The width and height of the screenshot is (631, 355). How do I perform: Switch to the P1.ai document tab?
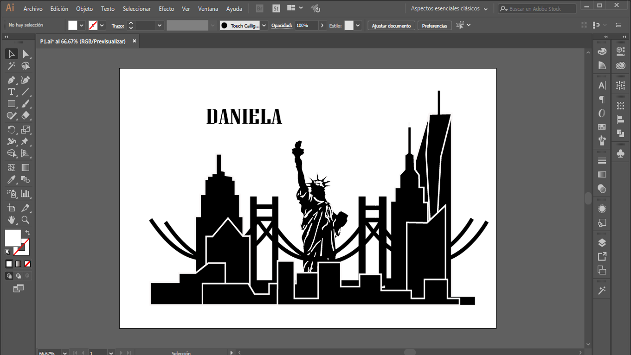(x=83, y=41)
